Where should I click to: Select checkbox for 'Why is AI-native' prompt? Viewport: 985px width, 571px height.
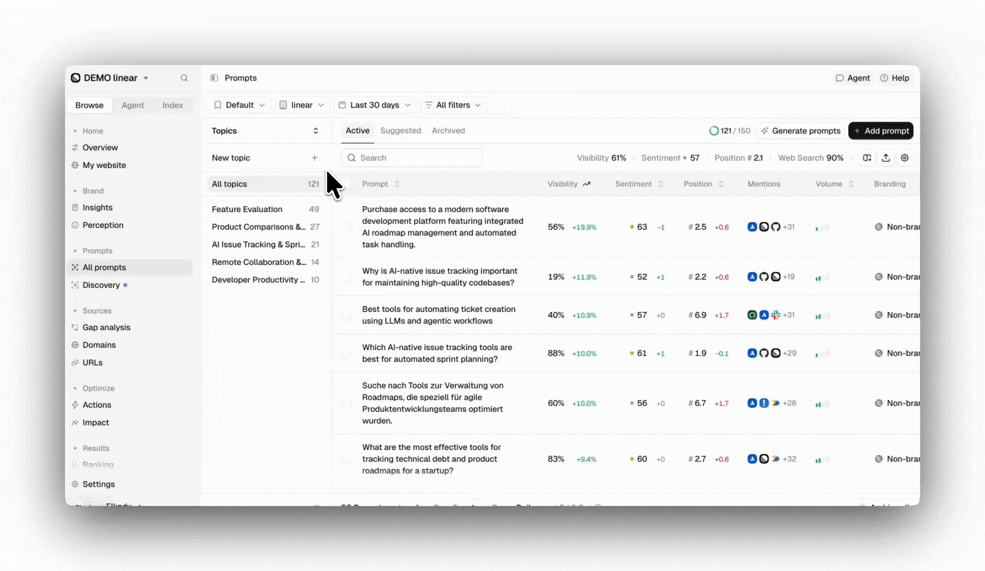point(346,277)
